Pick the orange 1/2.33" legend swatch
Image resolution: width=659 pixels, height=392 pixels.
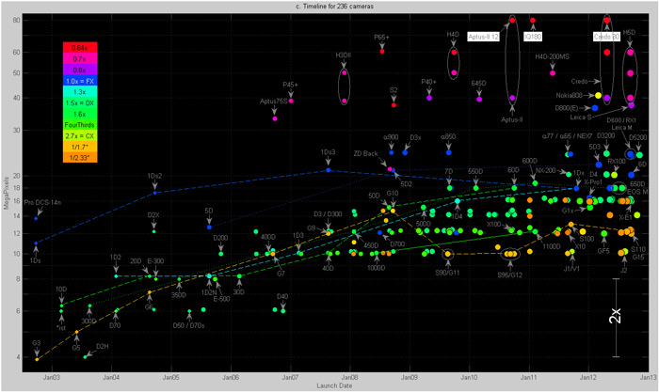(x=80, y=157)
